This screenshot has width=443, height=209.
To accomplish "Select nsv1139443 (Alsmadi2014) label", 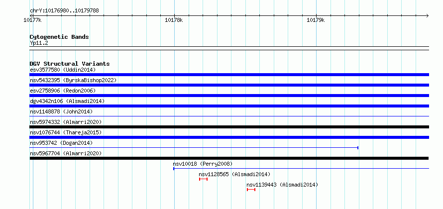I will [x=282, y=185].
